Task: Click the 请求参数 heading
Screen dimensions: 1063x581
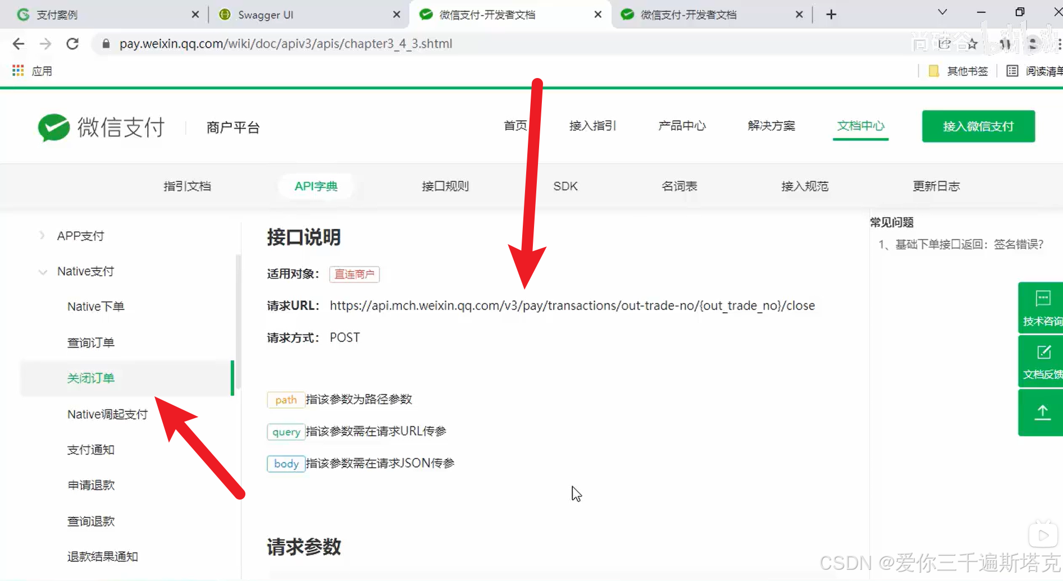Action: coord(304,547)
